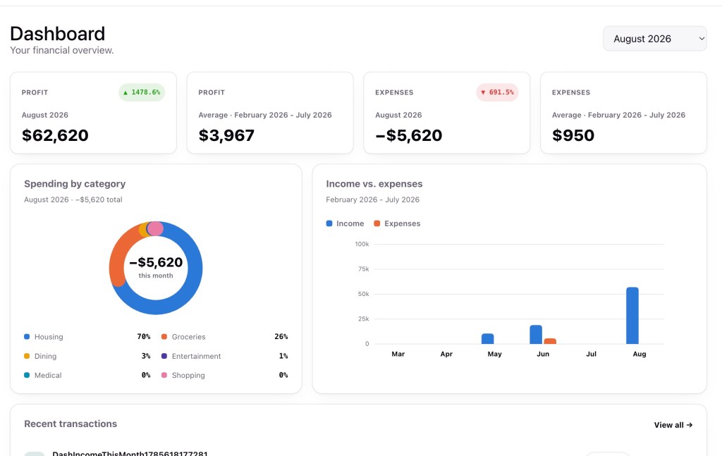The width and height of the screenshot is (722, 456).
Task: Click the Entertainment 1% value
Action: [283, 356]
